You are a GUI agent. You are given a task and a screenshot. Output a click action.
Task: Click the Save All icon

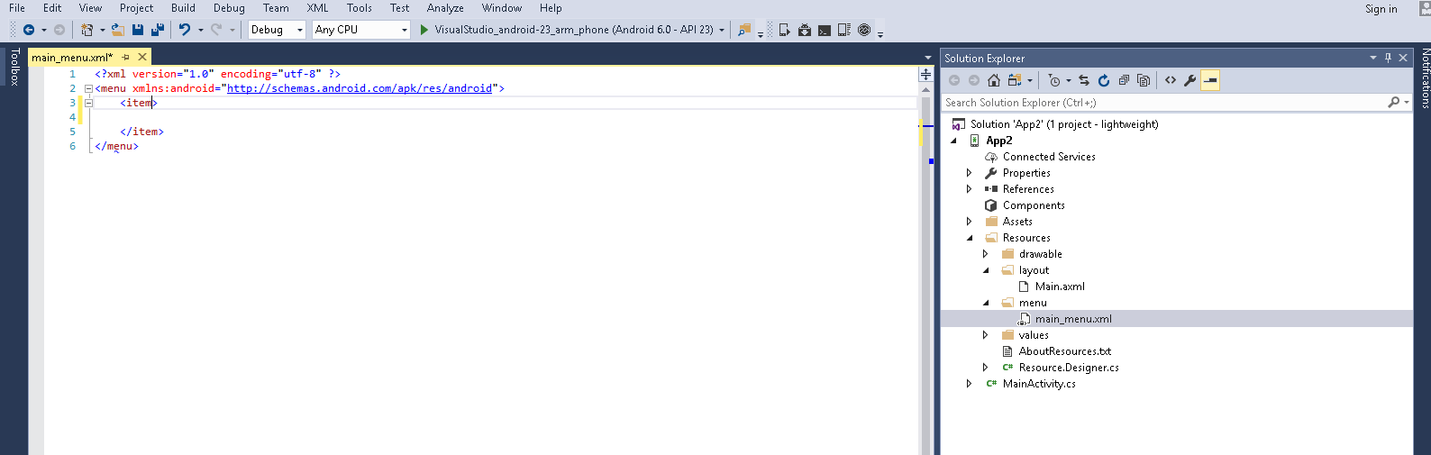point(158,30)
